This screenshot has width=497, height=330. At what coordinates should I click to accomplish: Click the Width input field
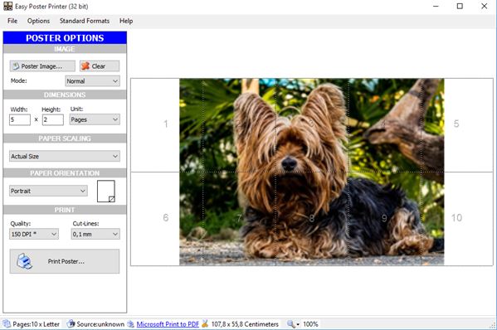click(x=20, y=119)
